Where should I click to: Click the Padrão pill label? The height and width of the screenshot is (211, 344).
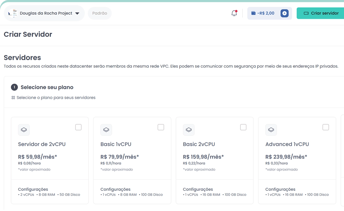click(100, 13)
